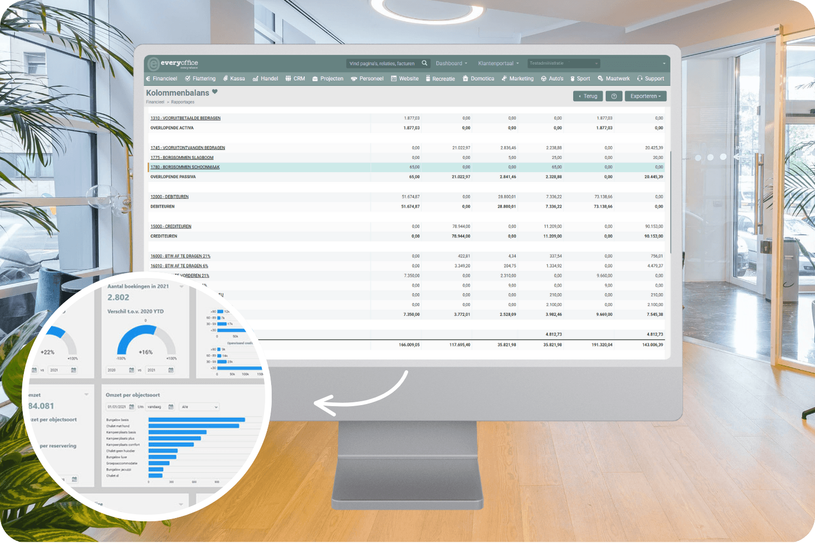Open the Exporteren dropdown

tap(645, 96)
